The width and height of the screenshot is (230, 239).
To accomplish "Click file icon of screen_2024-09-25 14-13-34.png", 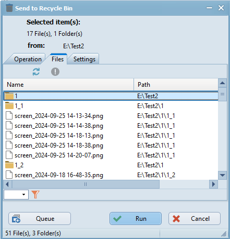I will point(9,115).
